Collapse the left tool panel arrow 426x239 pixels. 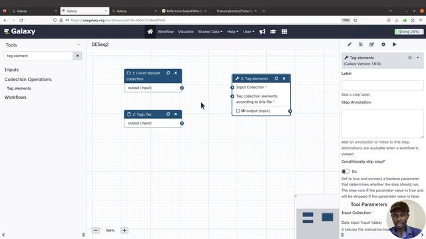(3, 234)
